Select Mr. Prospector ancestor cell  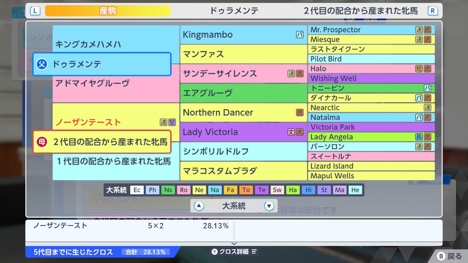(371, 30)
